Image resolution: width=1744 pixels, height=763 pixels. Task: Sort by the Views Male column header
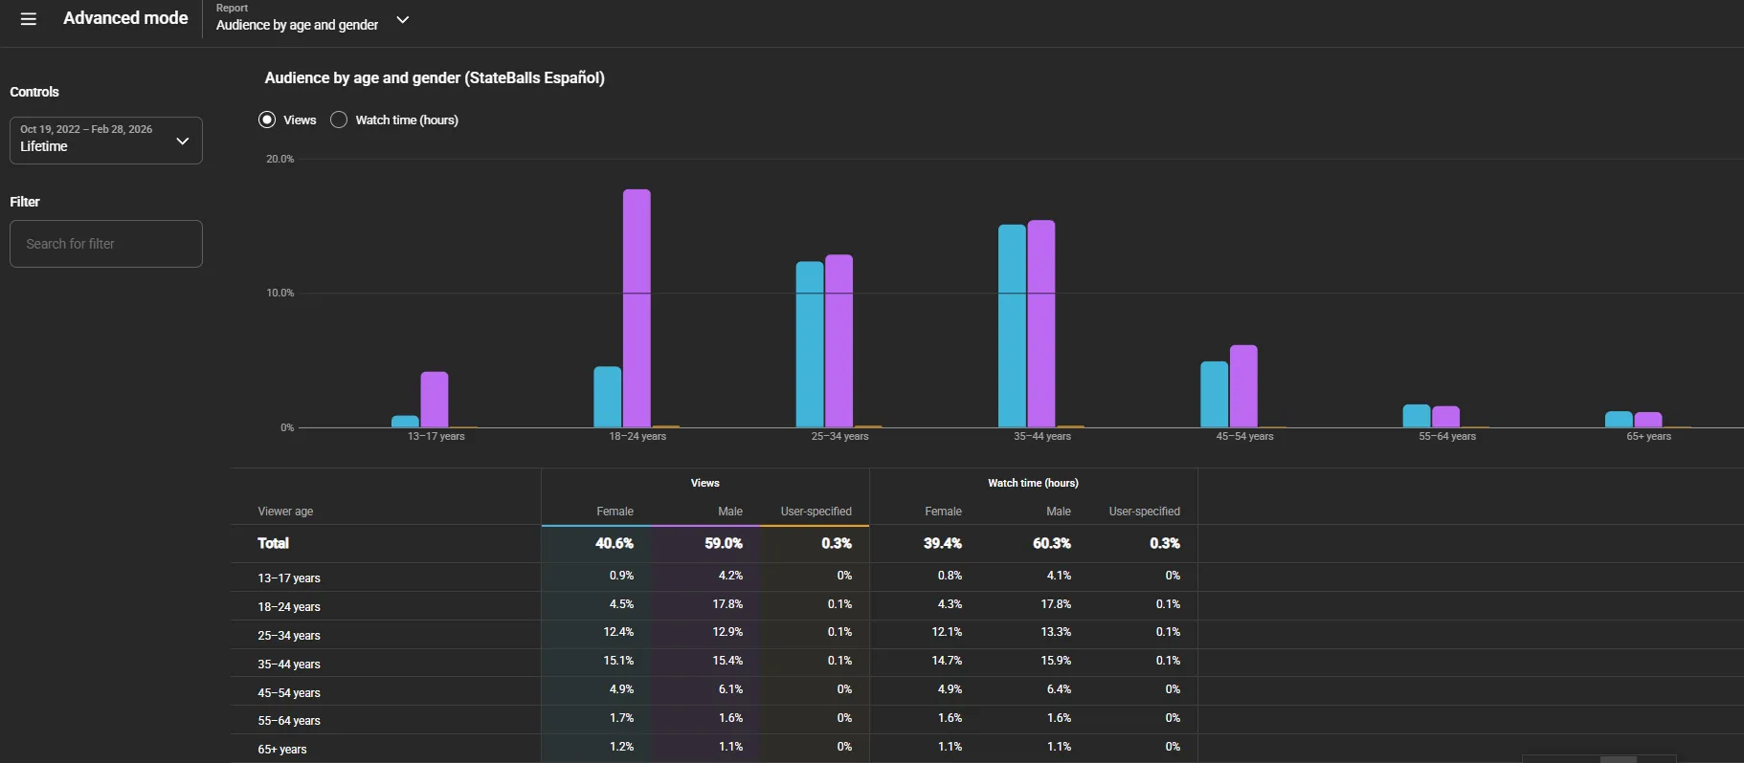[x=730, y=512]
